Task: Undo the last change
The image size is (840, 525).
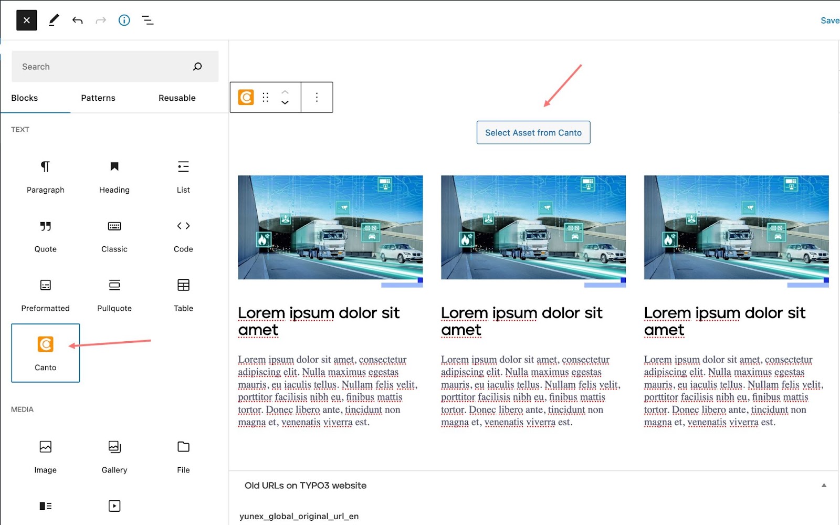Action: pos(78,20)
